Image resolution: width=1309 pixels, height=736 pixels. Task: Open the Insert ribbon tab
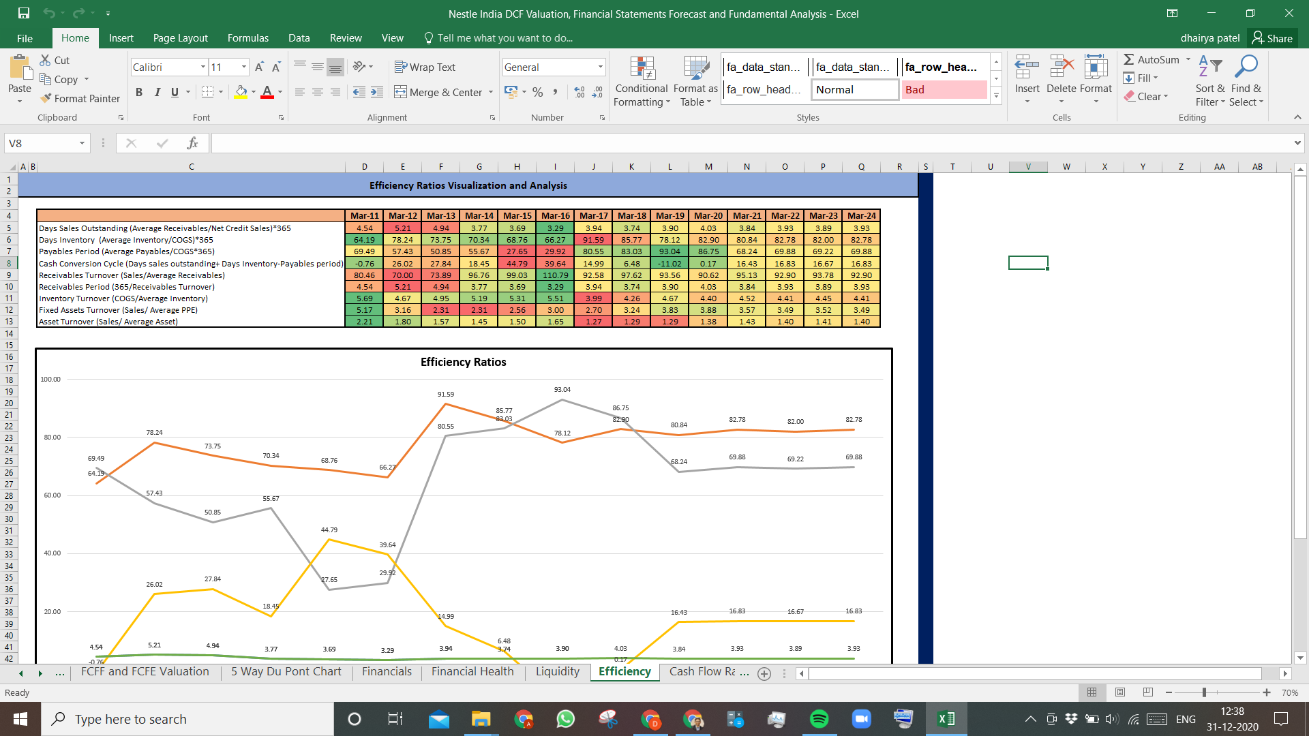(x=121, y=38)
